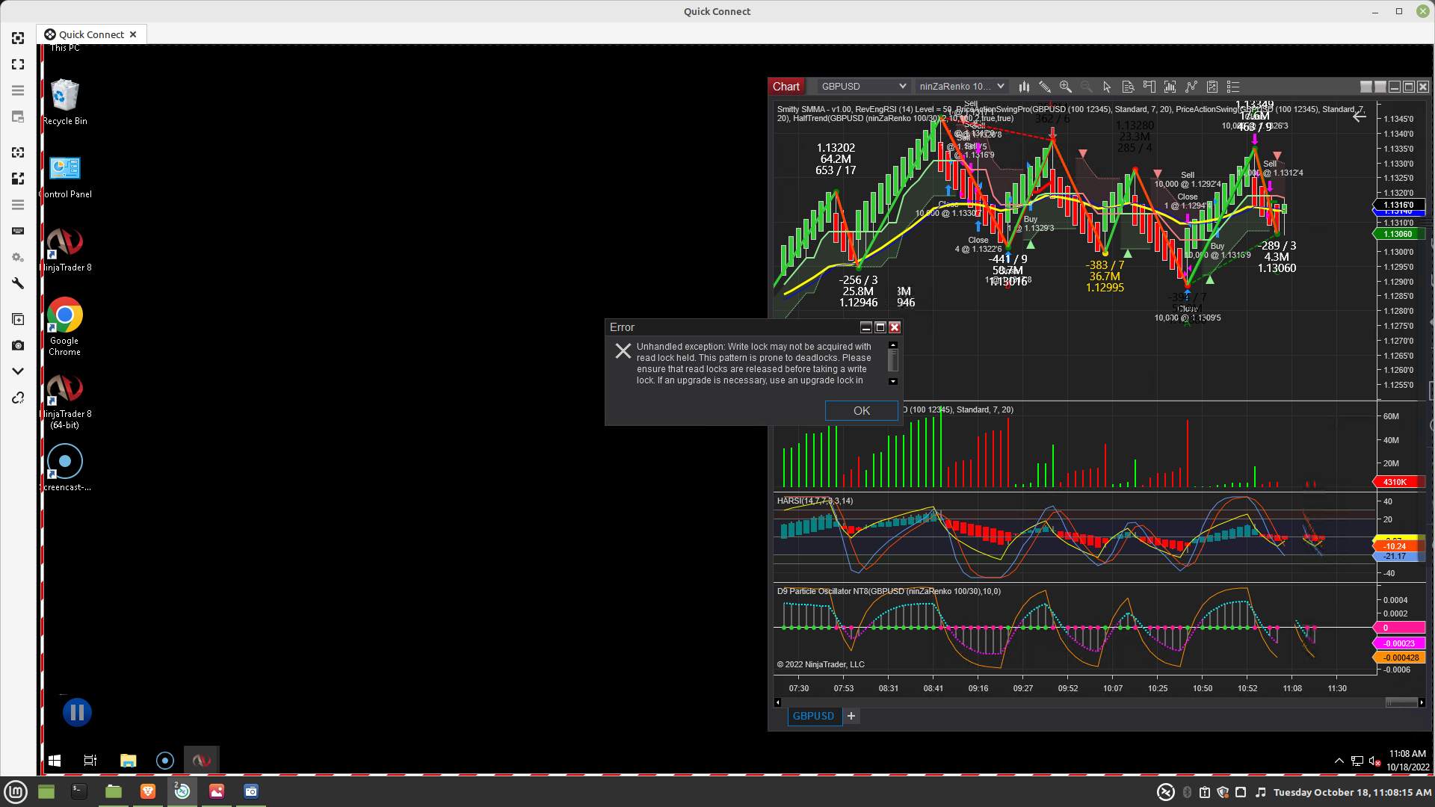
Task: Take a screenshot with sidebar camera icon
Action: pyautogui.click(x=18, y=345)
